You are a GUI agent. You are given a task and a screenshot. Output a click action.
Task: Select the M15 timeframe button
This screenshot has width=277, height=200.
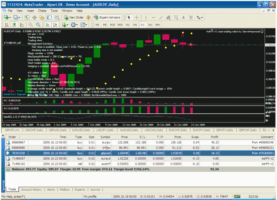[113, 25]
